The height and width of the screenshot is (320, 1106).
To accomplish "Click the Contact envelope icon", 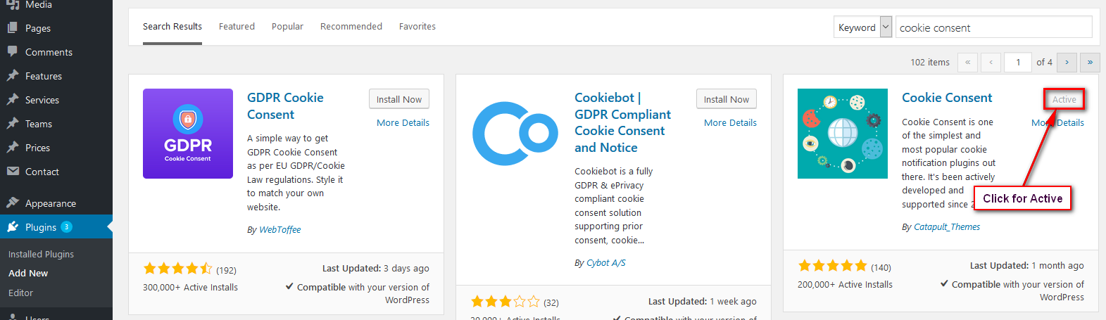I will [x=13, y=172].
